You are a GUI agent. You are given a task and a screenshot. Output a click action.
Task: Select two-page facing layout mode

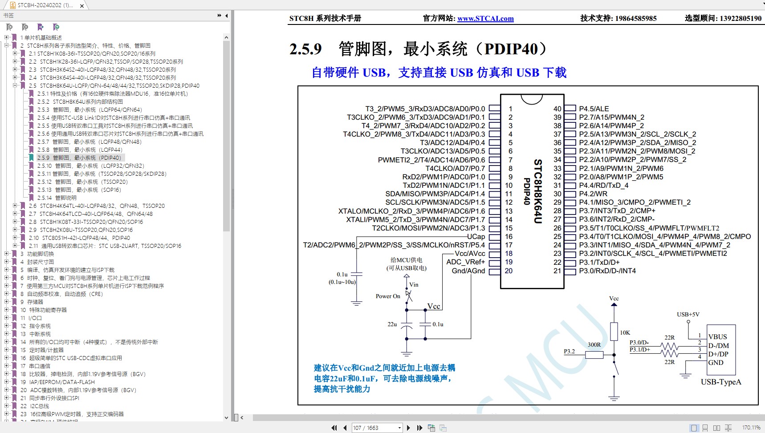[x=716, y=428]
